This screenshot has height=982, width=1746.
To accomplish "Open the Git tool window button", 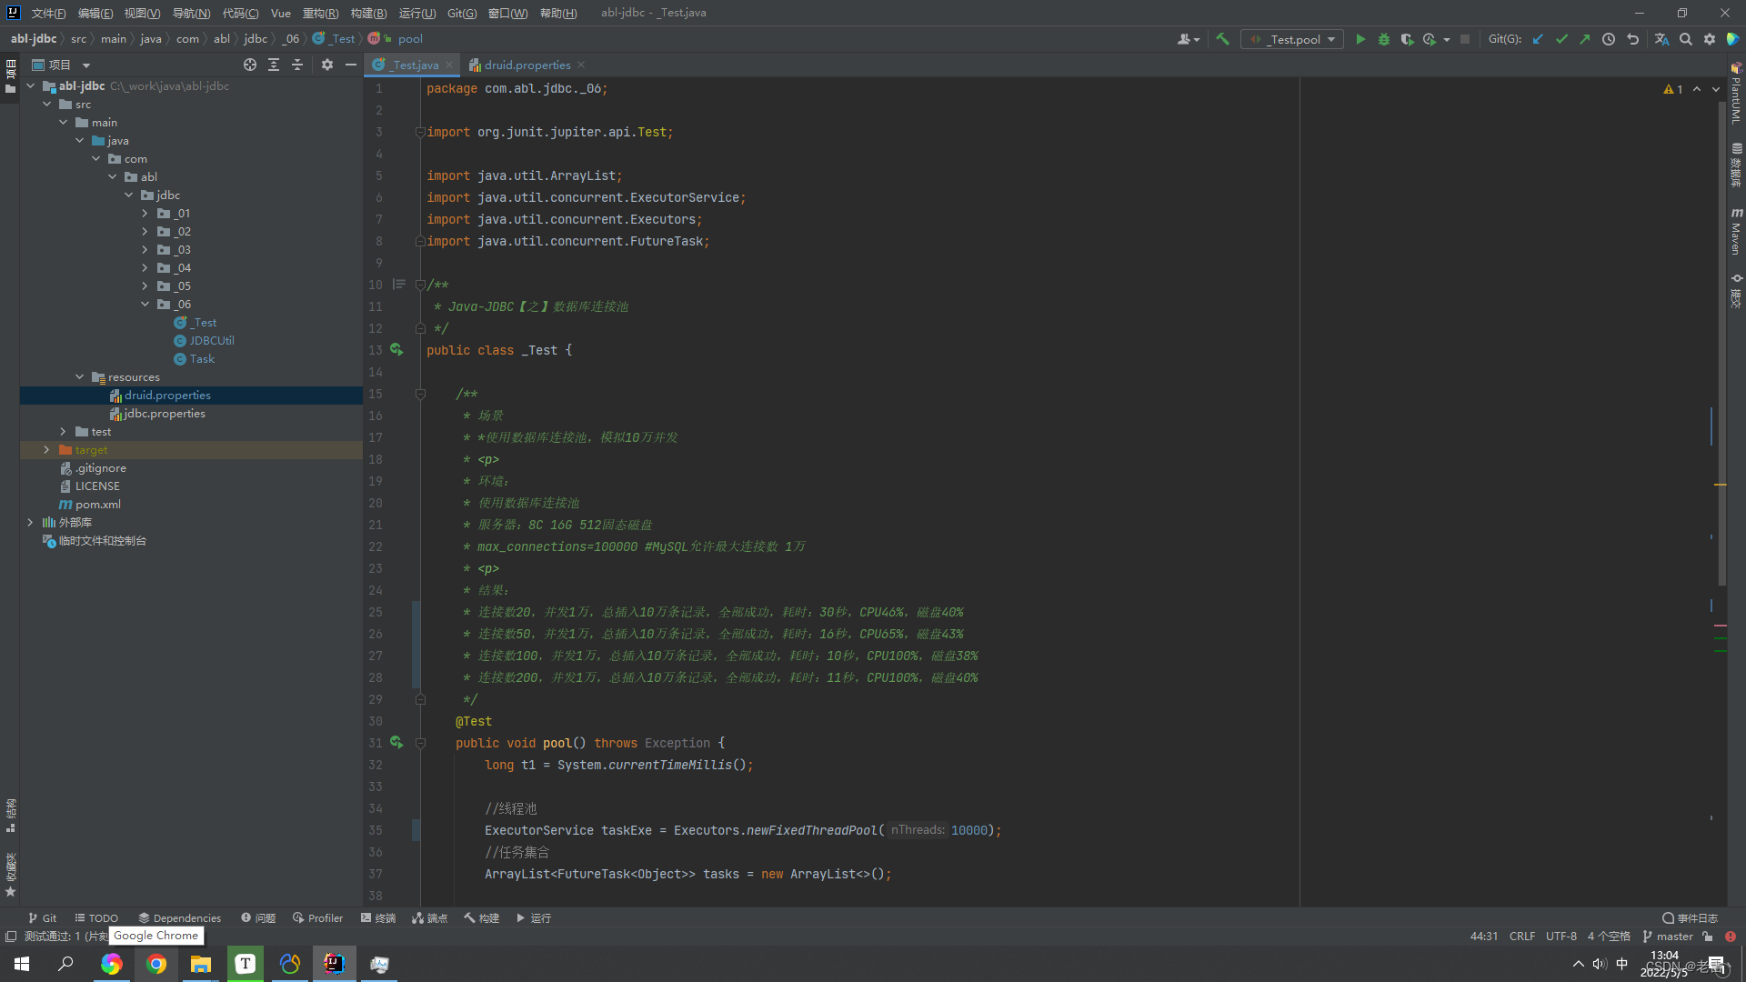I will click(x=43, y=917).
